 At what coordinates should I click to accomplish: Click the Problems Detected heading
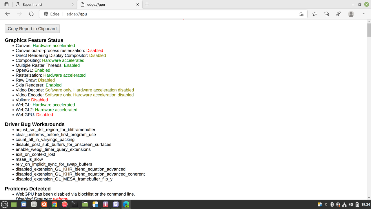pos(28,189)
